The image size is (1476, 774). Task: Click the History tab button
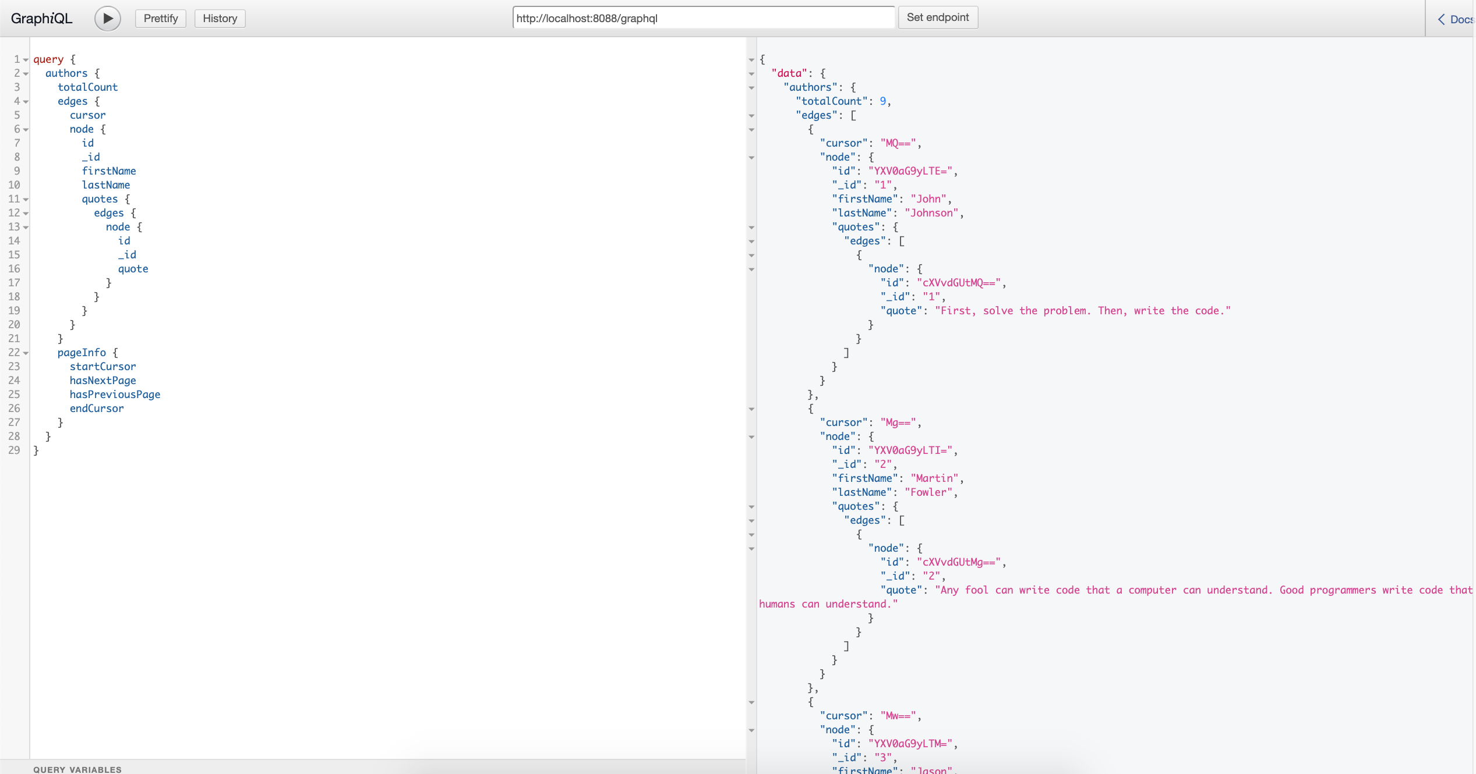pos(218,16)
